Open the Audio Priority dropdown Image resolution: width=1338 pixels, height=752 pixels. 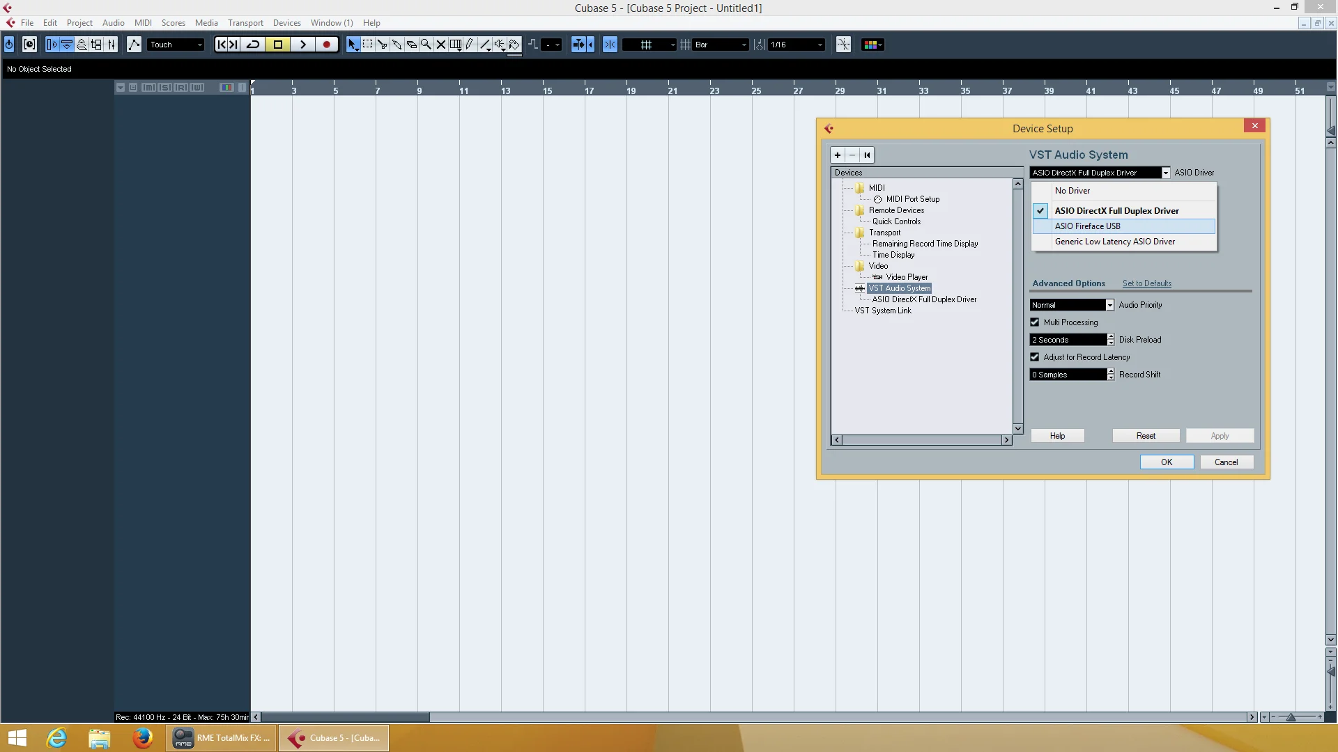coord(1109,304)
